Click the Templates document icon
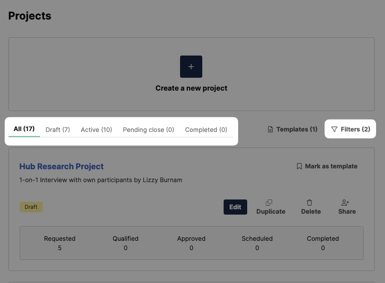Screen dimensions: 385x283 pos(270,129)
